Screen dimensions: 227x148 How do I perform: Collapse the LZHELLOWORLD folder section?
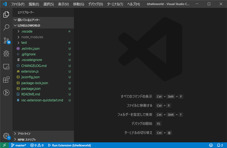[x=43, y=25]
